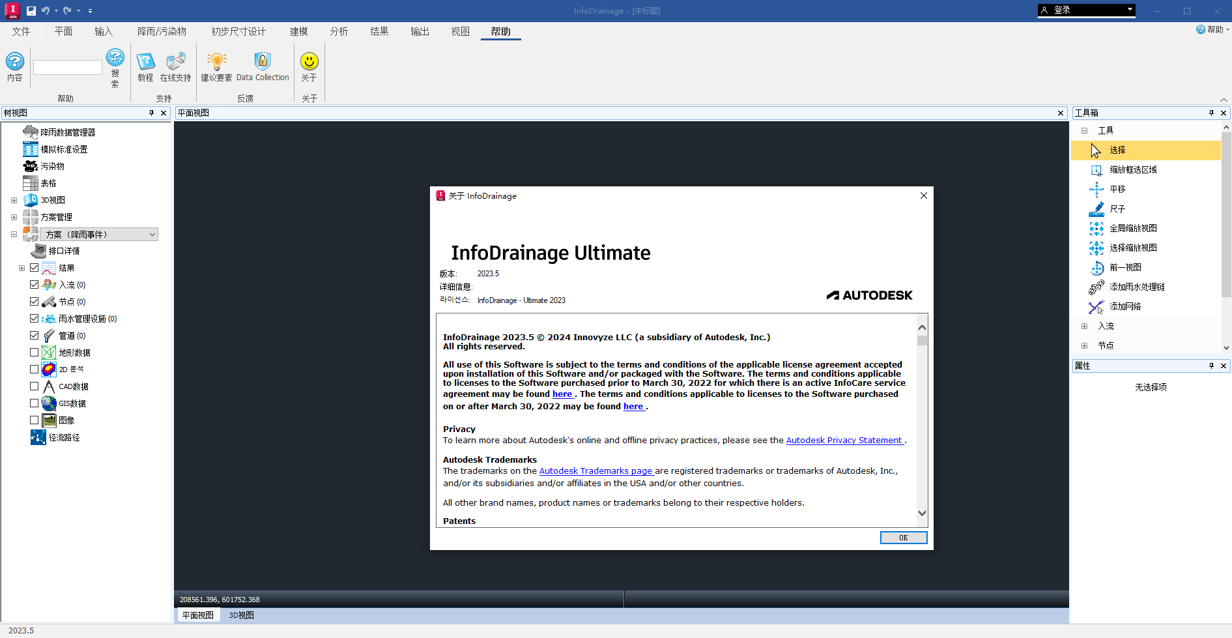The height and width of the screenshot is (638, 1232).
Task: Open the 方案（降雨事件）dropdown
Action: pos(99,234)
